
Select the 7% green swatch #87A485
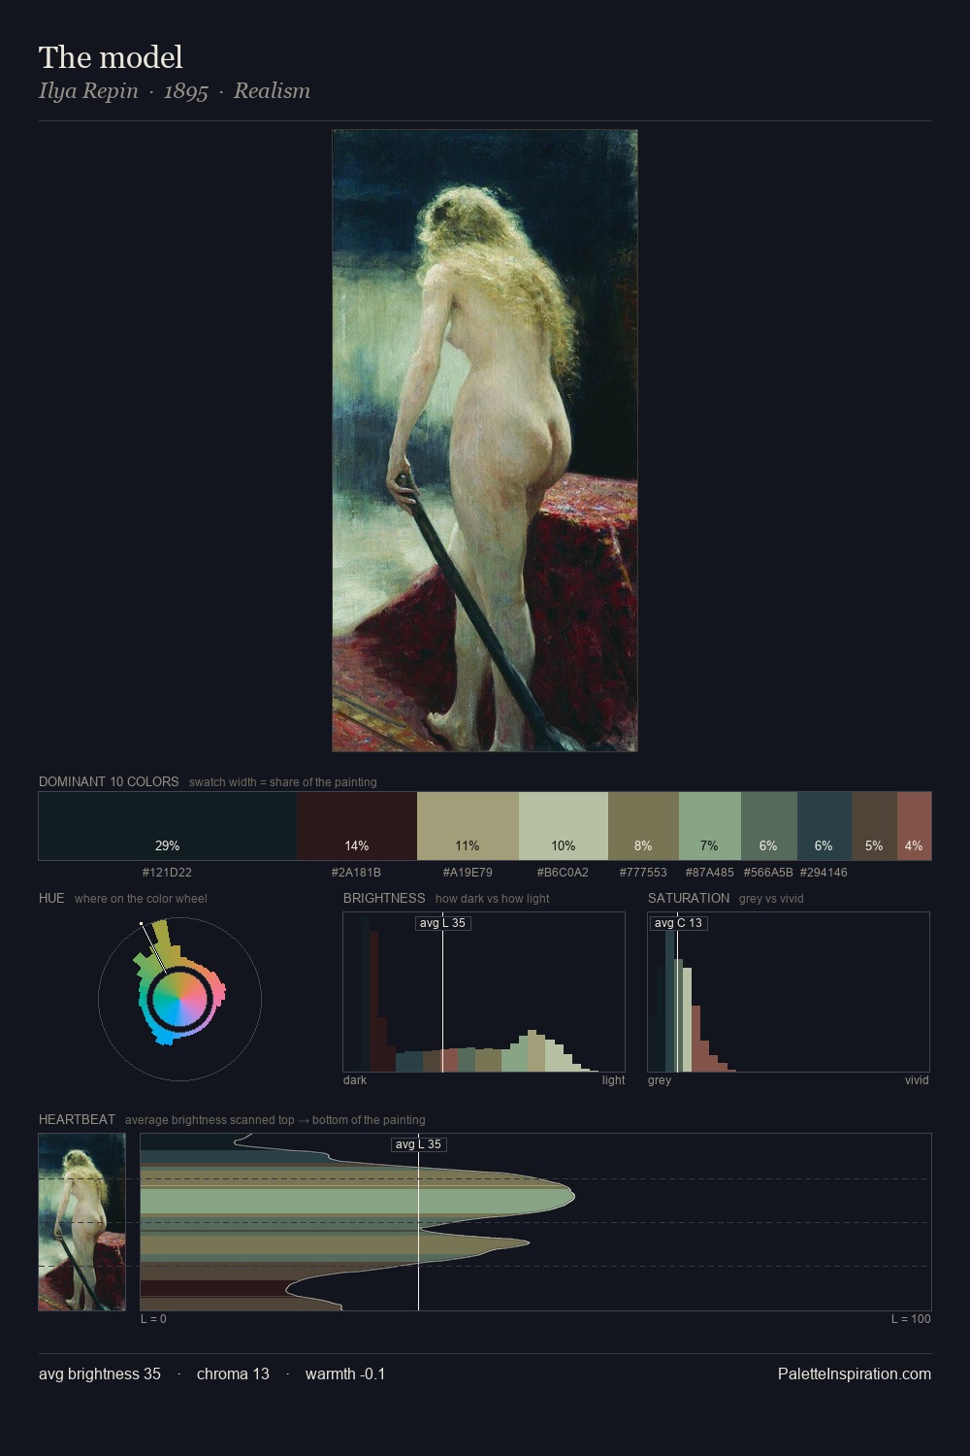(710, 826)
